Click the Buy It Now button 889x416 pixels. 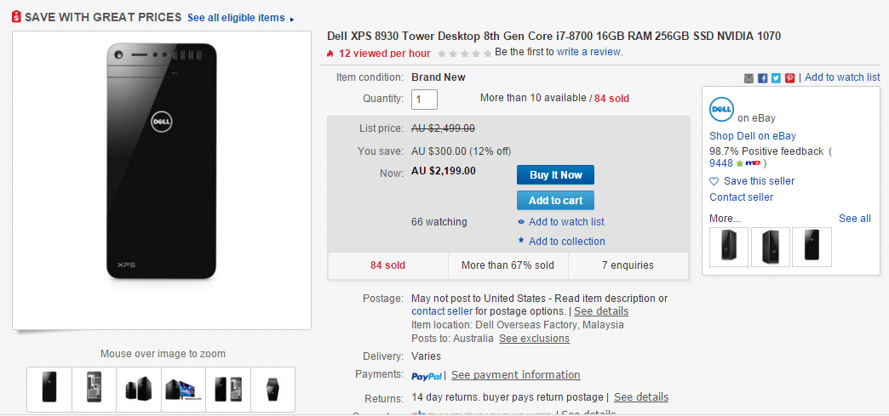point(555,175)
